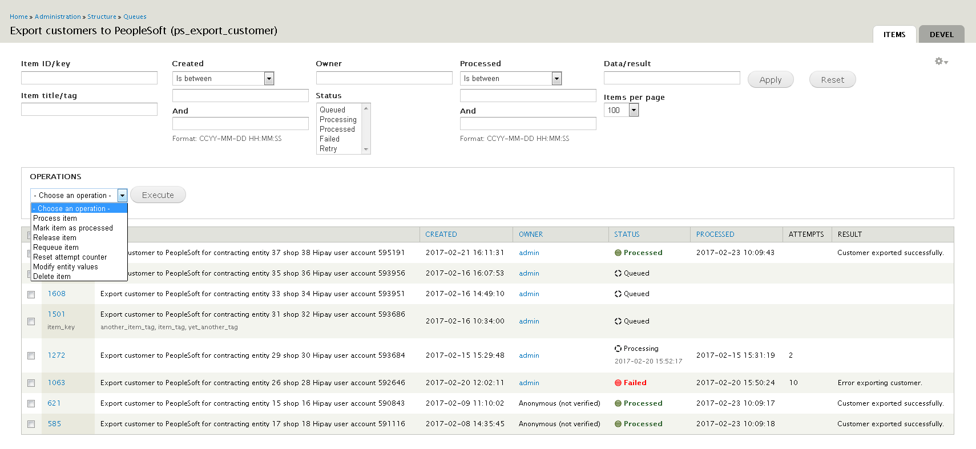
Task: Switch to the DEVEL tab
Action: point(941,34)
